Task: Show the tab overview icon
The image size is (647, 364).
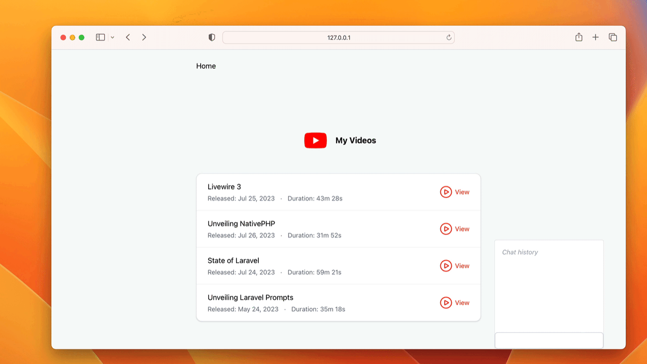Action: coord(613,37)
